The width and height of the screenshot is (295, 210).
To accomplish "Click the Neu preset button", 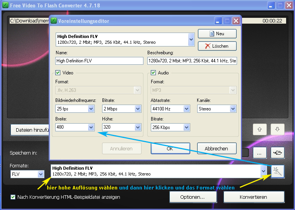I will pyautogui.click(x=217, y=34).
